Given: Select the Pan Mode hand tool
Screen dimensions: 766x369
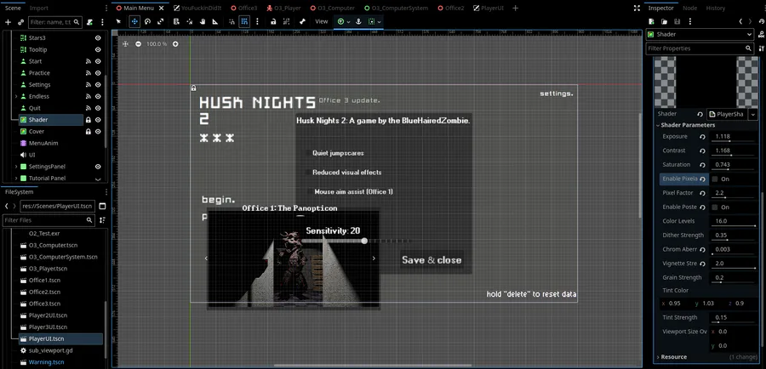Looking at the screenshot, I should pos(203,21).
